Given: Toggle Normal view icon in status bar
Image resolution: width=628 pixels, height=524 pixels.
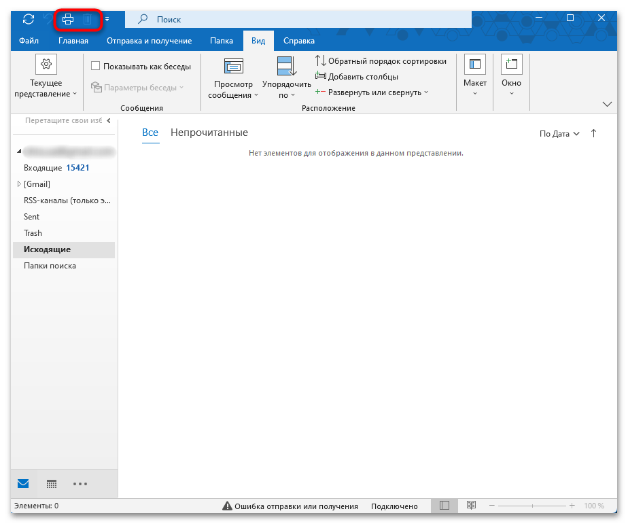Looking at the screenshot, I should coord(444,506).
